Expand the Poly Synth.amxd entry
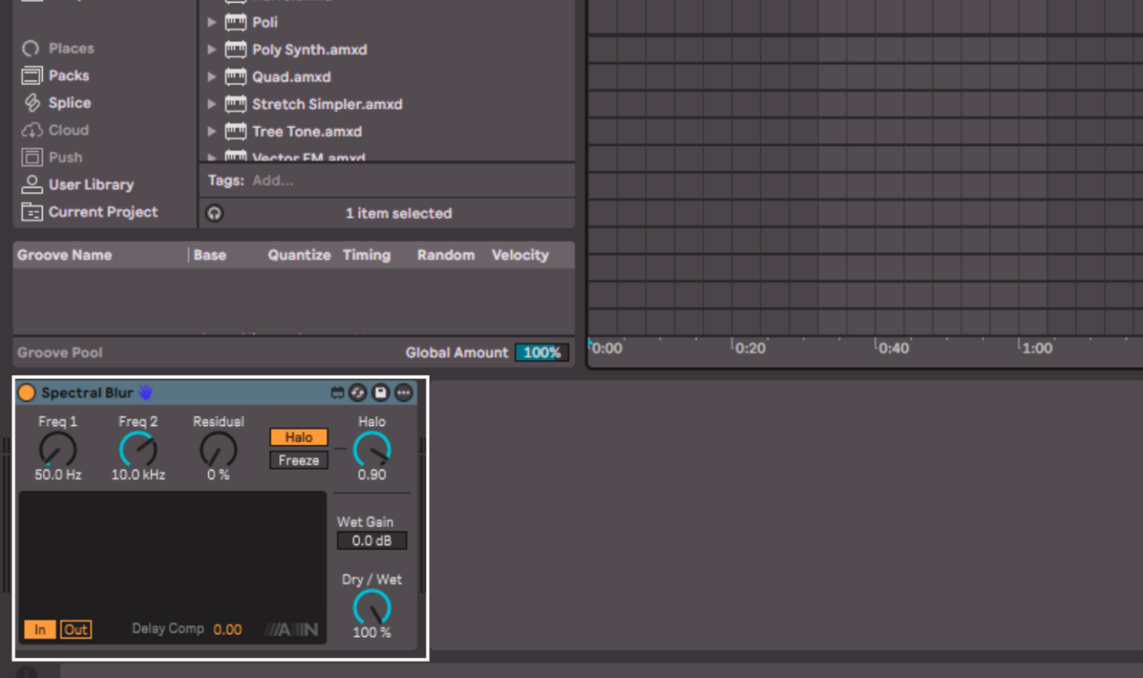Screen dimensions: 1143x678 212,50
